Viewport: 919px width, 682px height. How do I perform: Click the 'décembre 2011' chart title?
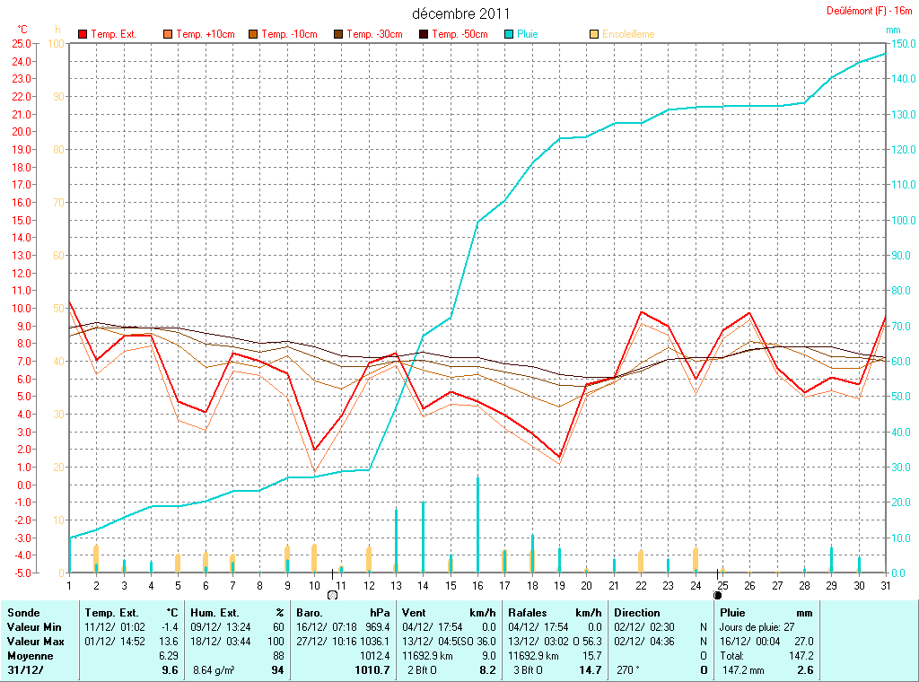tap(460, 13)
